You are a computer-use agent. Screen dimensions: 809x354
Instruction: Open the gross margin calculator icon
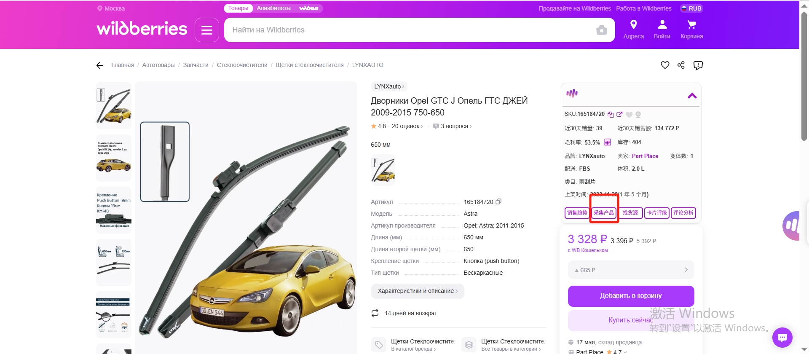point(608,142)
